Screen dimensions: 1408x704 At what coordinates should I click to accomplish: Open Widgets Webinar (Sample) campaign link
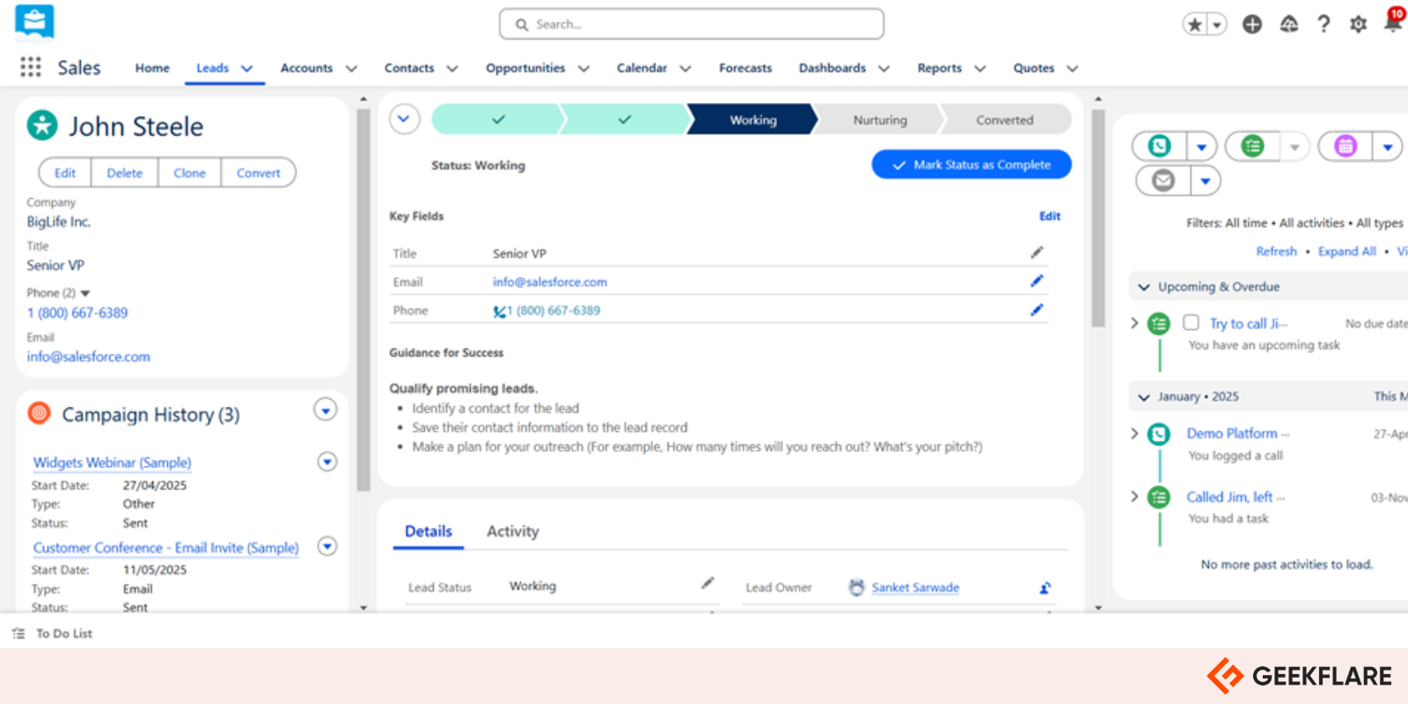pos(112,462)
